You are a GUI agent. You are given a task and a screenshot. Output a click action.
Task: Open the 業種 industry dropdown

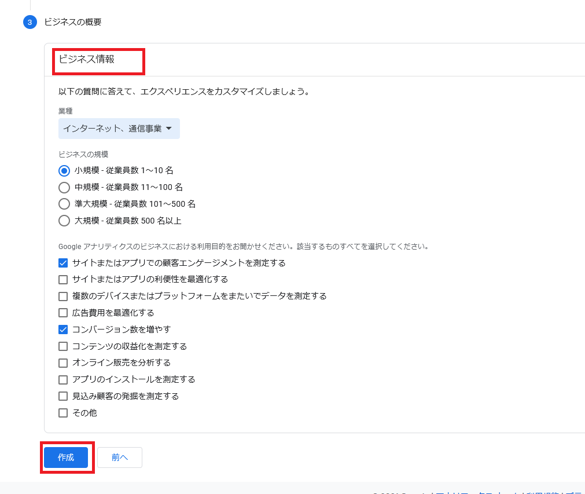tap(119, 129)
